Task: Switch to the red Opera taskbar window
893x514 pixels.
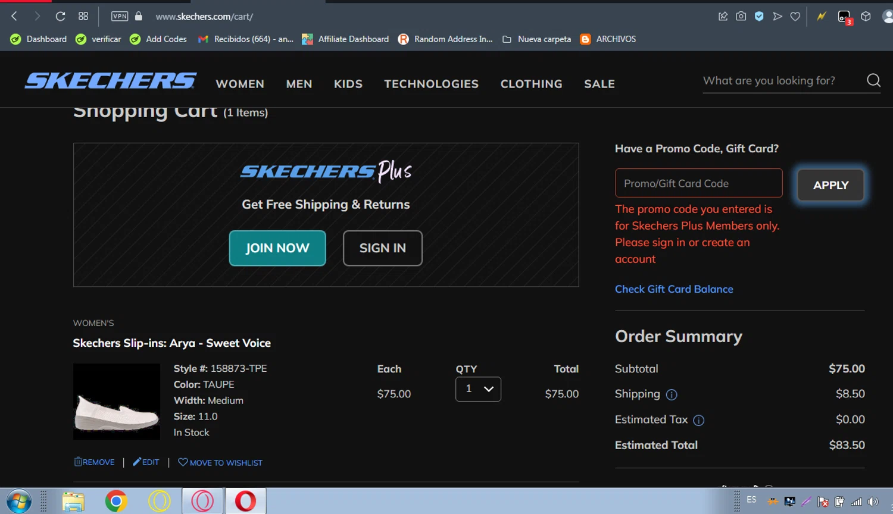Action: click(245, 502)
